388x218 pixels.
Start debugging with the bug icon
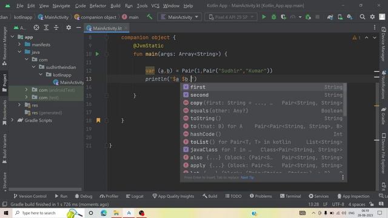(x=273, y=17)
